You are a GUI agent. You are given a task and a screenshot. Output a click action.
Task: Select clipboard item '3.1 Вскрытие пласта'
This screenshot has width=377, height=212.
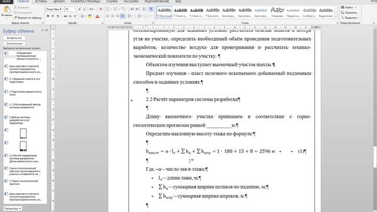tap(25, 81)
